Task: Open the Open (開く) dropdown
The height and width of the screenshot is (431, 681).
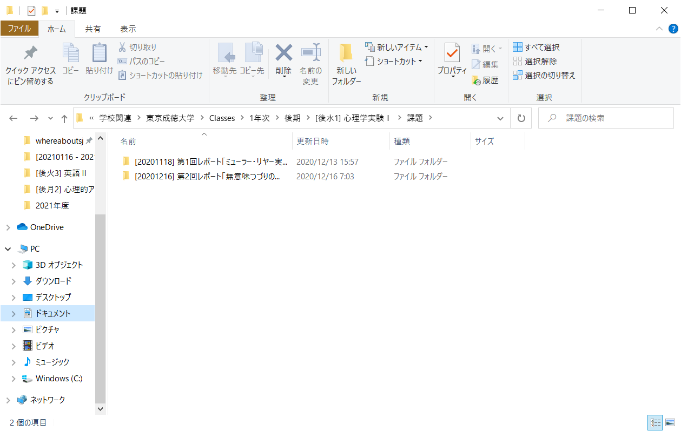Action: (487, 49)
